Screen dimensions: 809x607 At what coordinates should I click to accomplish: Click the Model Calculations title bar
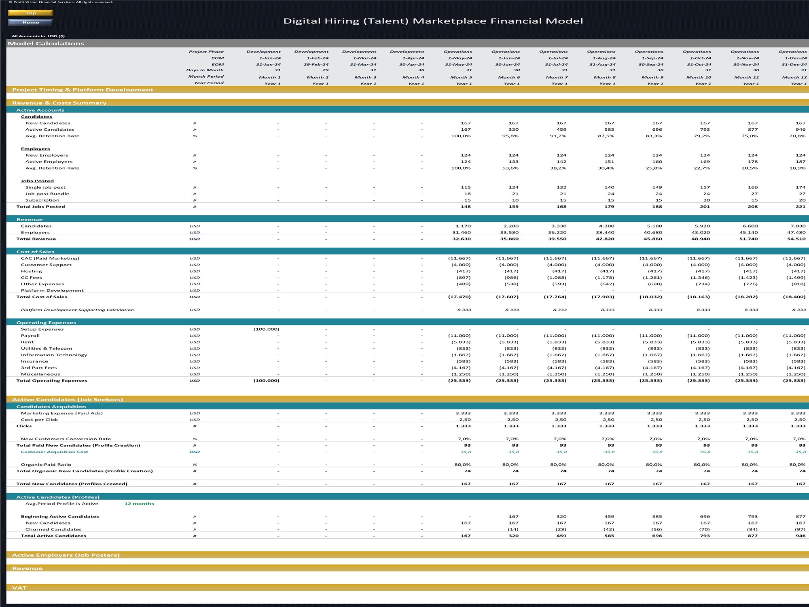(x=408, y=43)
